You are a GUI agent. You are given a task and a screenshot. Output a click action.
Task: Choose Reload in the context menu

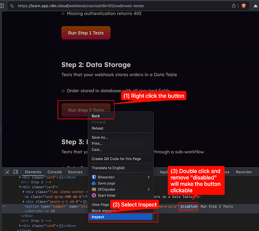pos(97,128)
